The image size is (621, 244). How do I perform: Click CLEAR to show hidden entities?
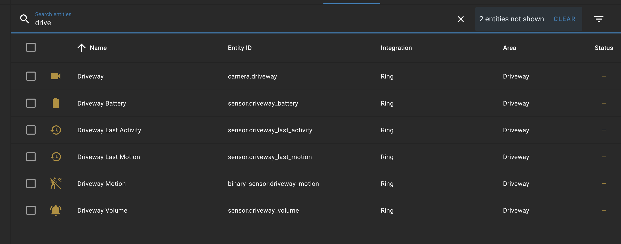pos(564,19)
